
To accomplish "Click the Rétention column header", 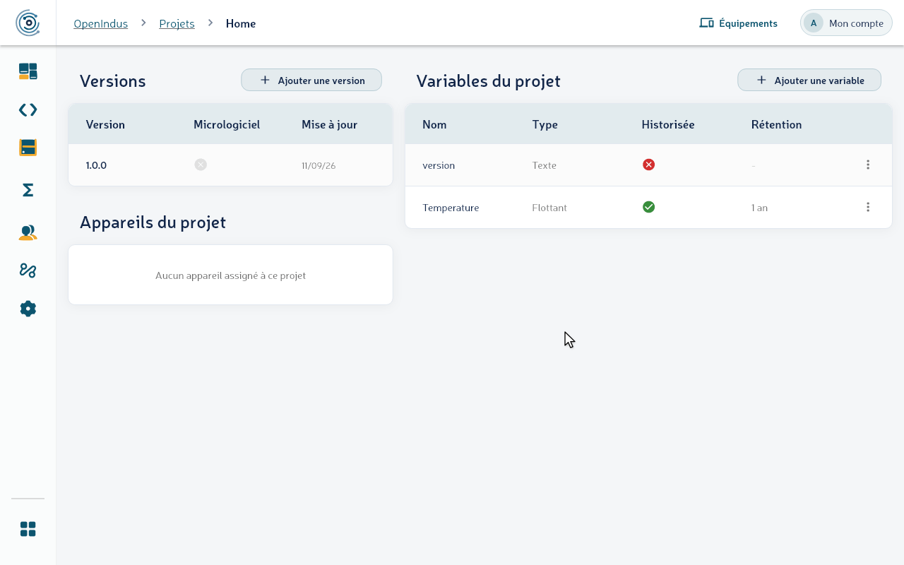I will pyautogui.click(x=776, y=124).
